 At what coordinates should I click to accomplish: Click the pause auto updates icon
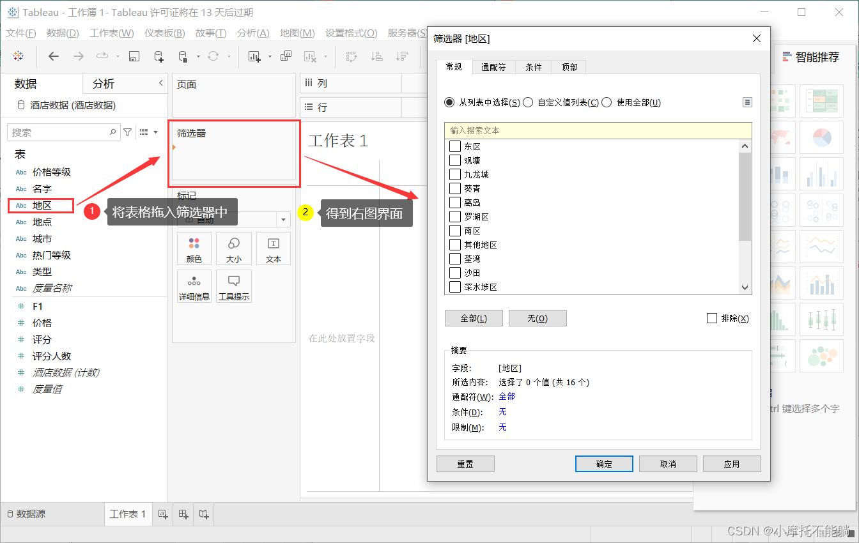pos(183,56)
